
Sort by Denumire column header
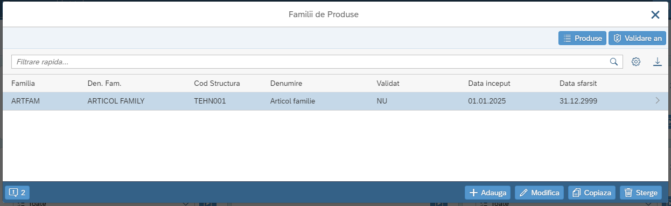pyautogui.click(x=286, y=83)
